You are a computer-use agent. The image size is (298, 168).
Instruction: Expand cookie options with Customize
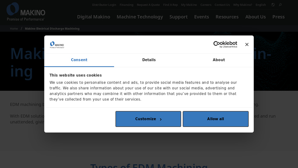(148, 119)
